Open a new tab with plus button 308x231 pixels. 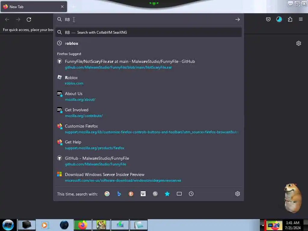[73, 7]
